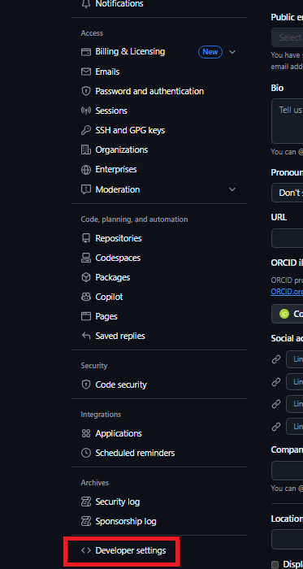Toggle the Display checkbox below the Location field
The image size is (303, 569).
tap(275, 564)
